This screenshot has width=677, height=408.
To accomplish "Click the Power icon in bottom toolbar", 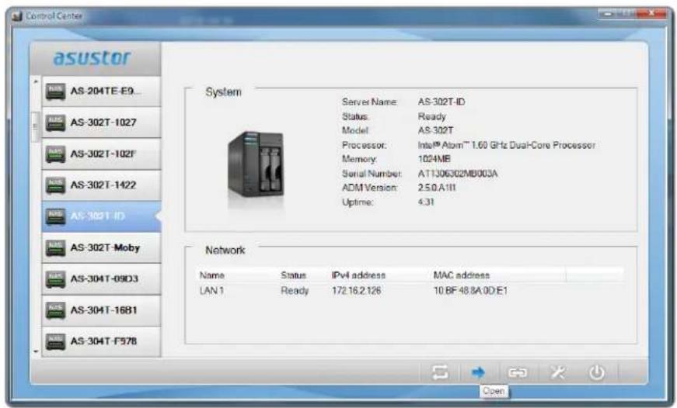I will [x=597, y=372].
